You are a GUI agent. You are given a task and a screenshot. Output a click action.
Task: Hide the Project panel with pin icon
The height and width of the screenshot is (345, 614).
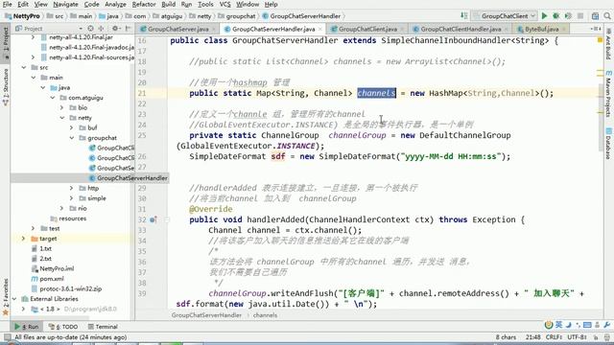128,29
